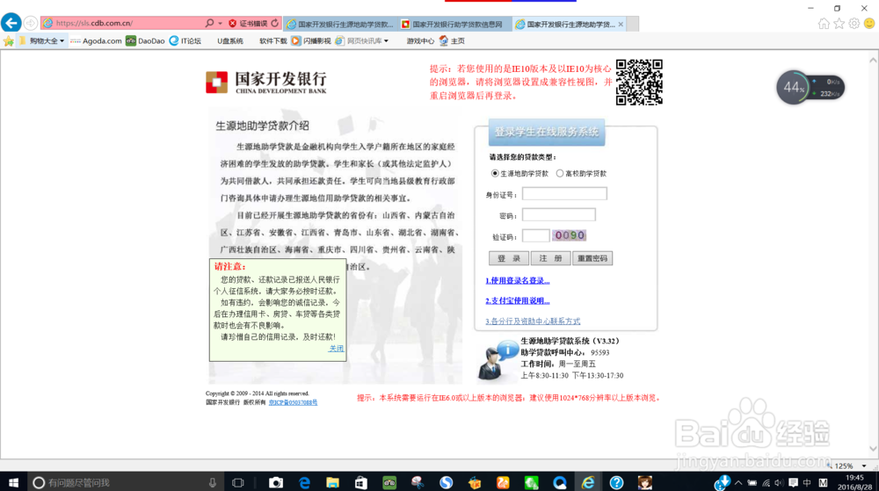Close the 请注意 notice with 关闭

(337, 348)
